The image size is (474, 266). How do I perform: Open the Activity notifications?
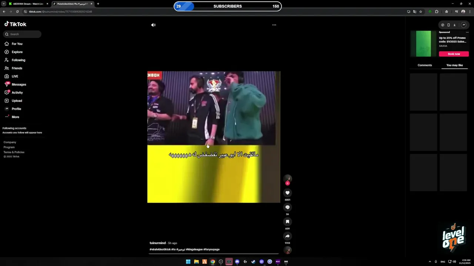coord(14,93)
